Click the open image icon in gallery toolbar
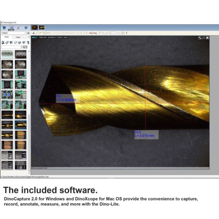Screen dimensions: 219x219 3,43
